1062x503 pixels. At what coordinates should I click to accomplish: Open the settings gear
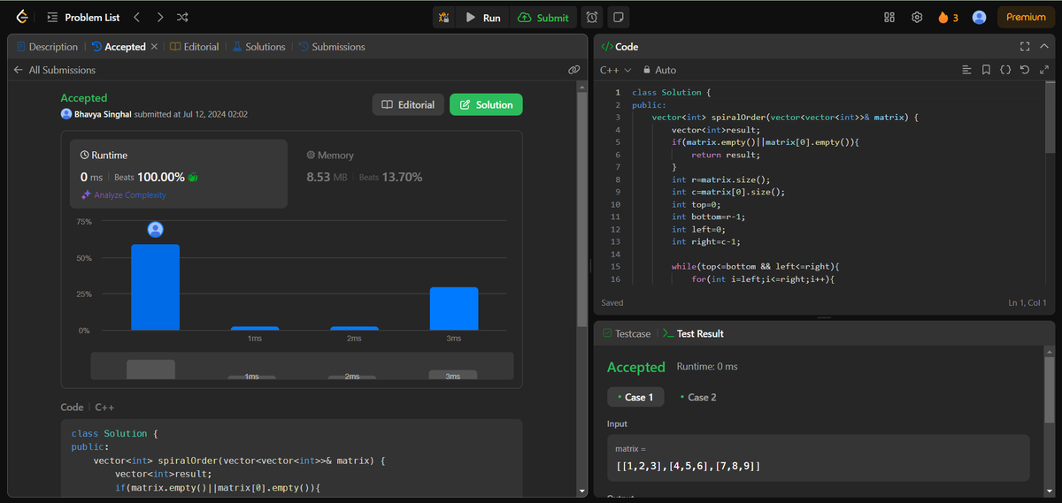917,17
